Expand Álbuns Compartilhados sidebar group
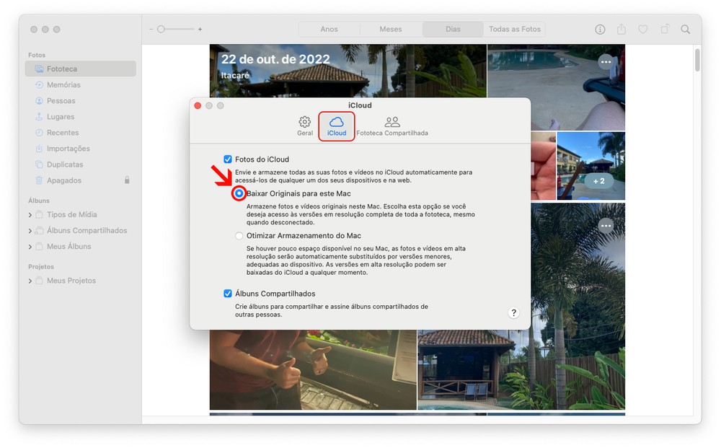 [30, 231]
